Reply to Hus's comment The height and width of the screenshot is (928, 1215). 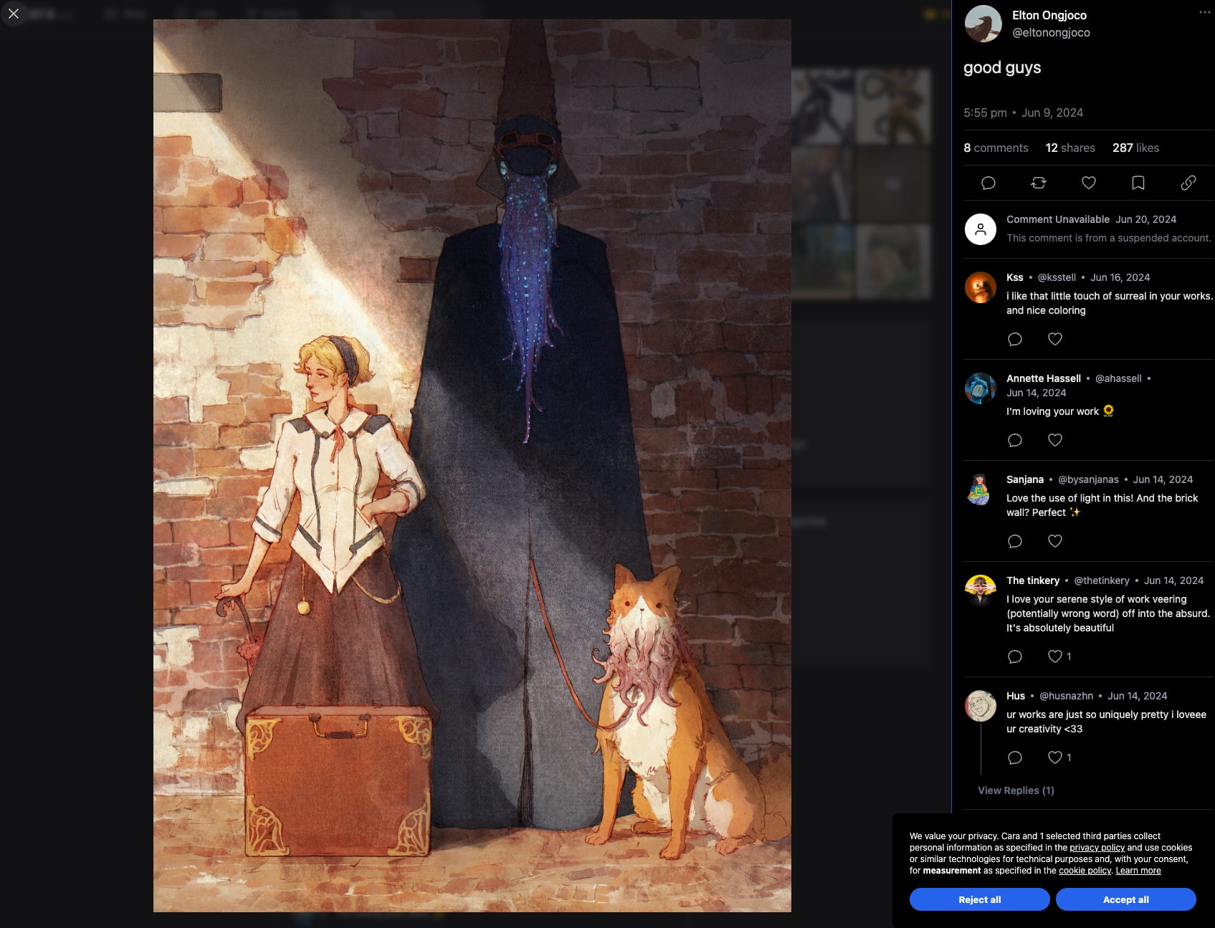(1015, 757)
